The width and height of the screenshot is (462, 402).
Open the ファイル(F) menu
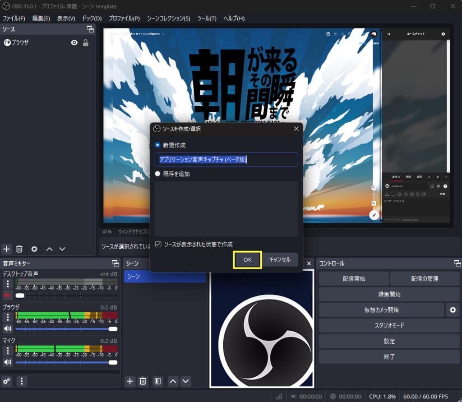[14, 18]
